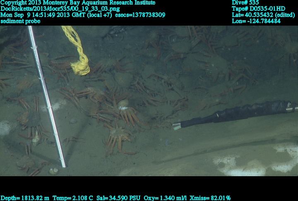Click the crab with white patch at center
The image size is (298, 201).
(123, 107)
